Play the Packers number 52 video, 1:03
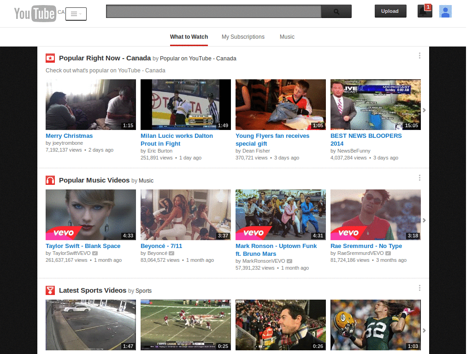The width and height of the screenshot is (472, 354). [x=376, y=325]
